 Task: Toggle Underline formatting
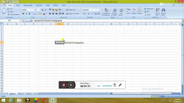point(29,14)
